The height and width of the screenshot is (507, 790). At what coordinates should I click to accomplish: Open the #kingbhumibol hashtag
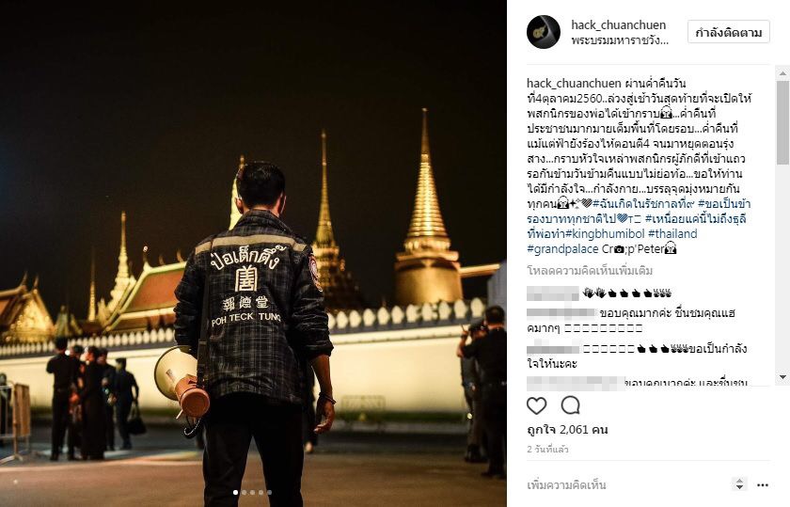[x=605, y=234]
